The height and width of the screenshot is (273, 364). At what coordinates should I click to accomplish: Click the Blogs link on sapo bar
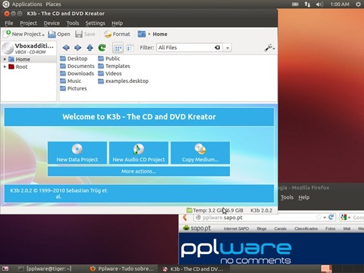(262, 229)
